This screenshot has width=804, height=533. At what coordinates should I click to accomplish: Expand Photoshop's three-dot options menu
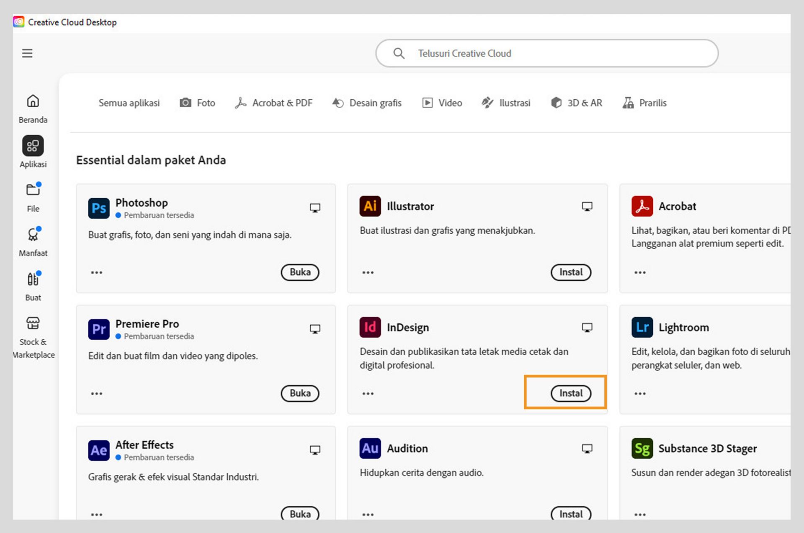(x=96, y=272)
